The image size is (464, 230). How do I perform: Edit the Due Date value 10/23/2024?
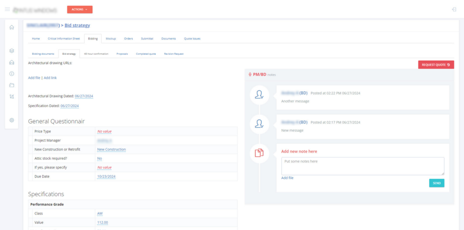[106, 176]
